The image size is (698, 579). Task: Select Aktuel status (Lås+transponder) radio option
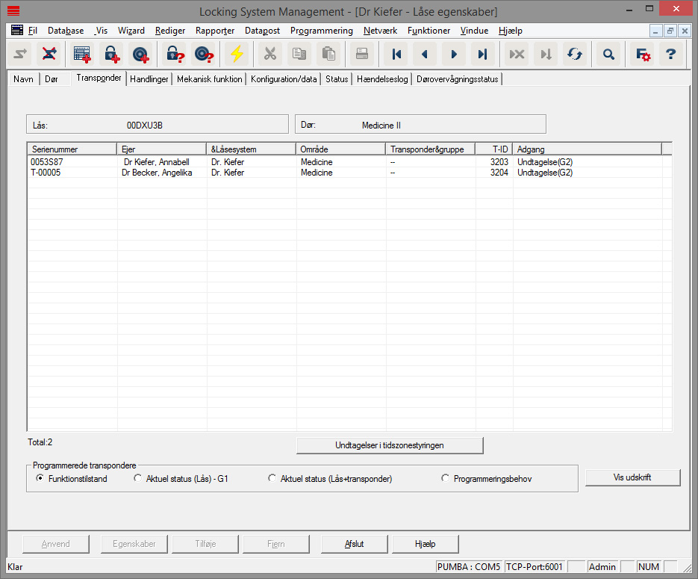[x=272, y=479]
